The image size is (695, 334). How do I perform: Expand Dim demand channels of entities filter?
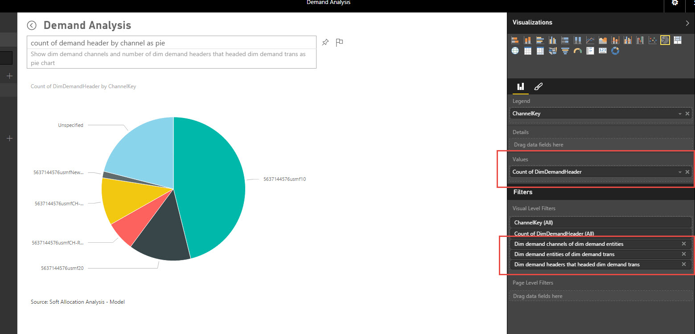point(600,244)
